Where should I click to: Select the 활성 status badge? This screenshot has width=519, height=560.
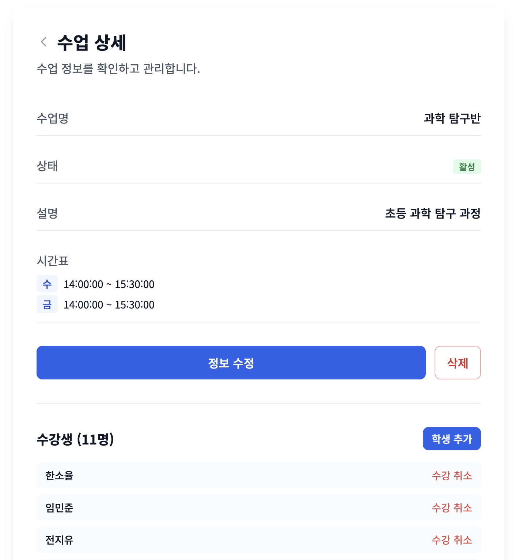point(467,166)
